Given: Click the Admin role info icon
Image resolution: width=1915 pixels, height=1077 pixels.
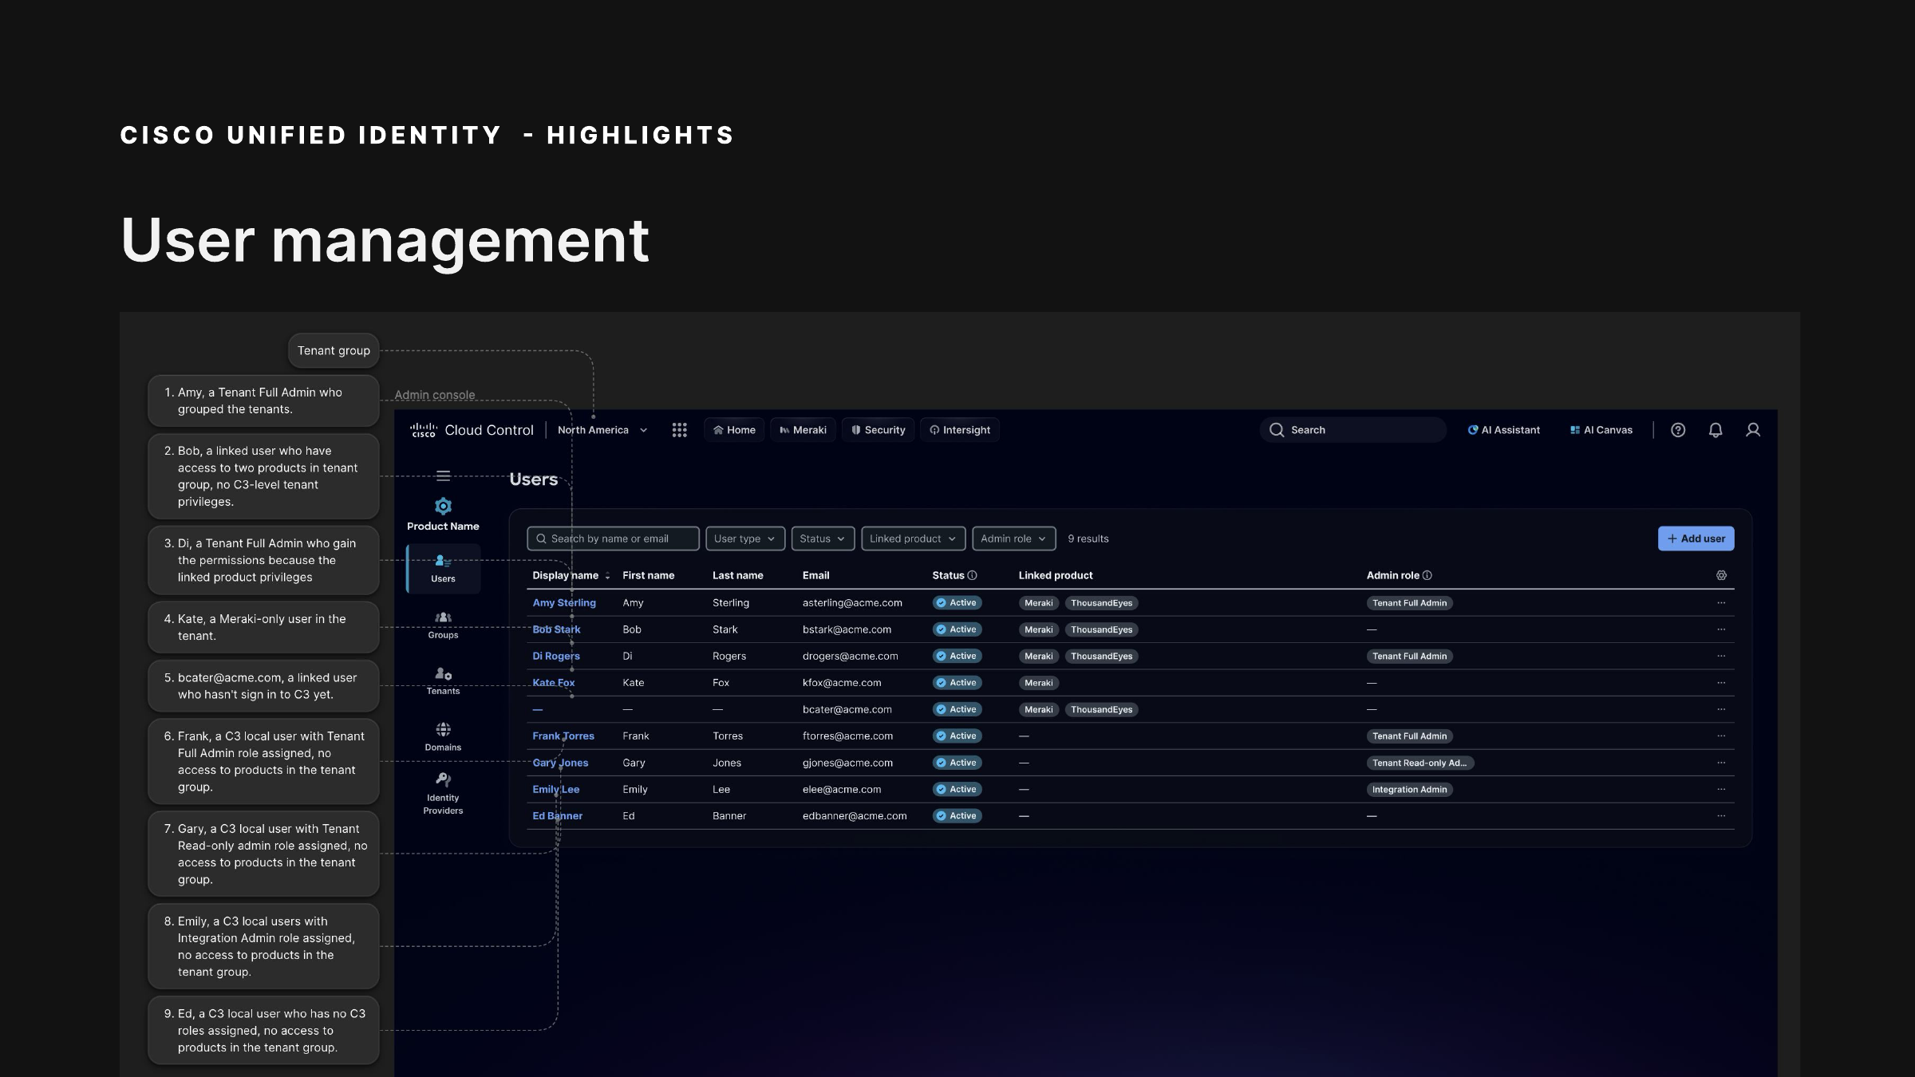Looking at the screenshot, I should click(x=1427, y=575).
